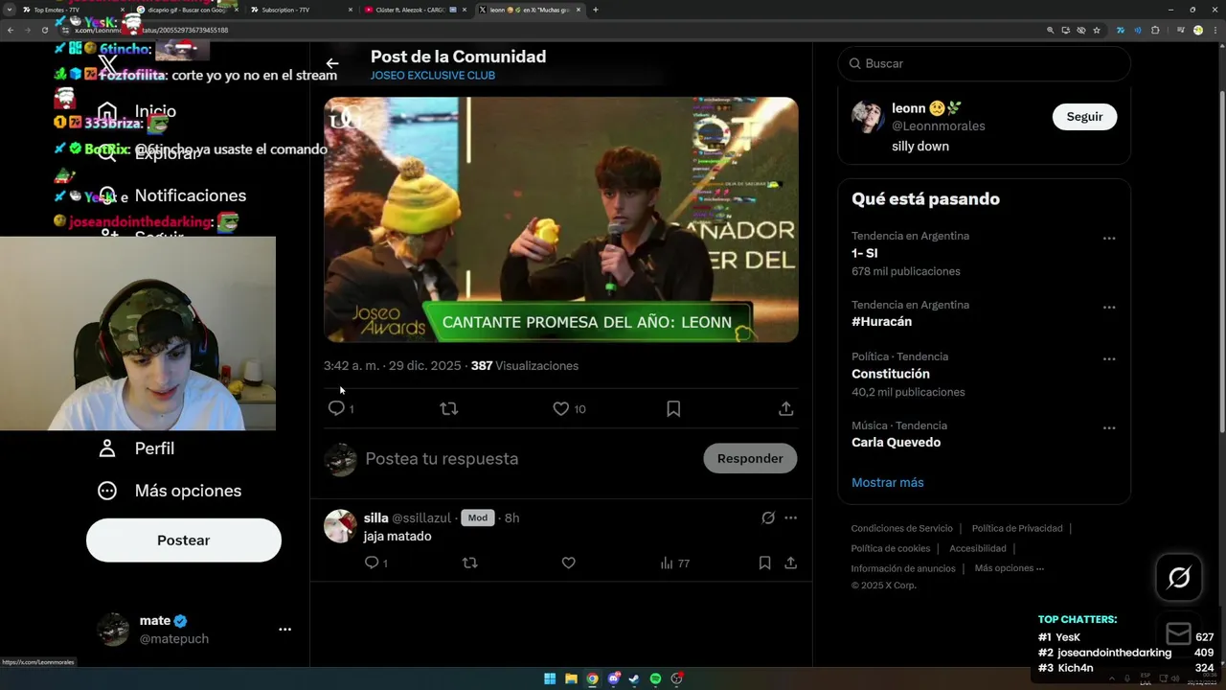1226x690 pixels.
Task: Switch to 'Subscription - 7TV' browser tab
Action: point(299,10)
